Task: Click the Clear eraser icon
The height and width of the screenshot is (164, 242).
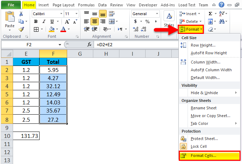Action: [211, 29]
